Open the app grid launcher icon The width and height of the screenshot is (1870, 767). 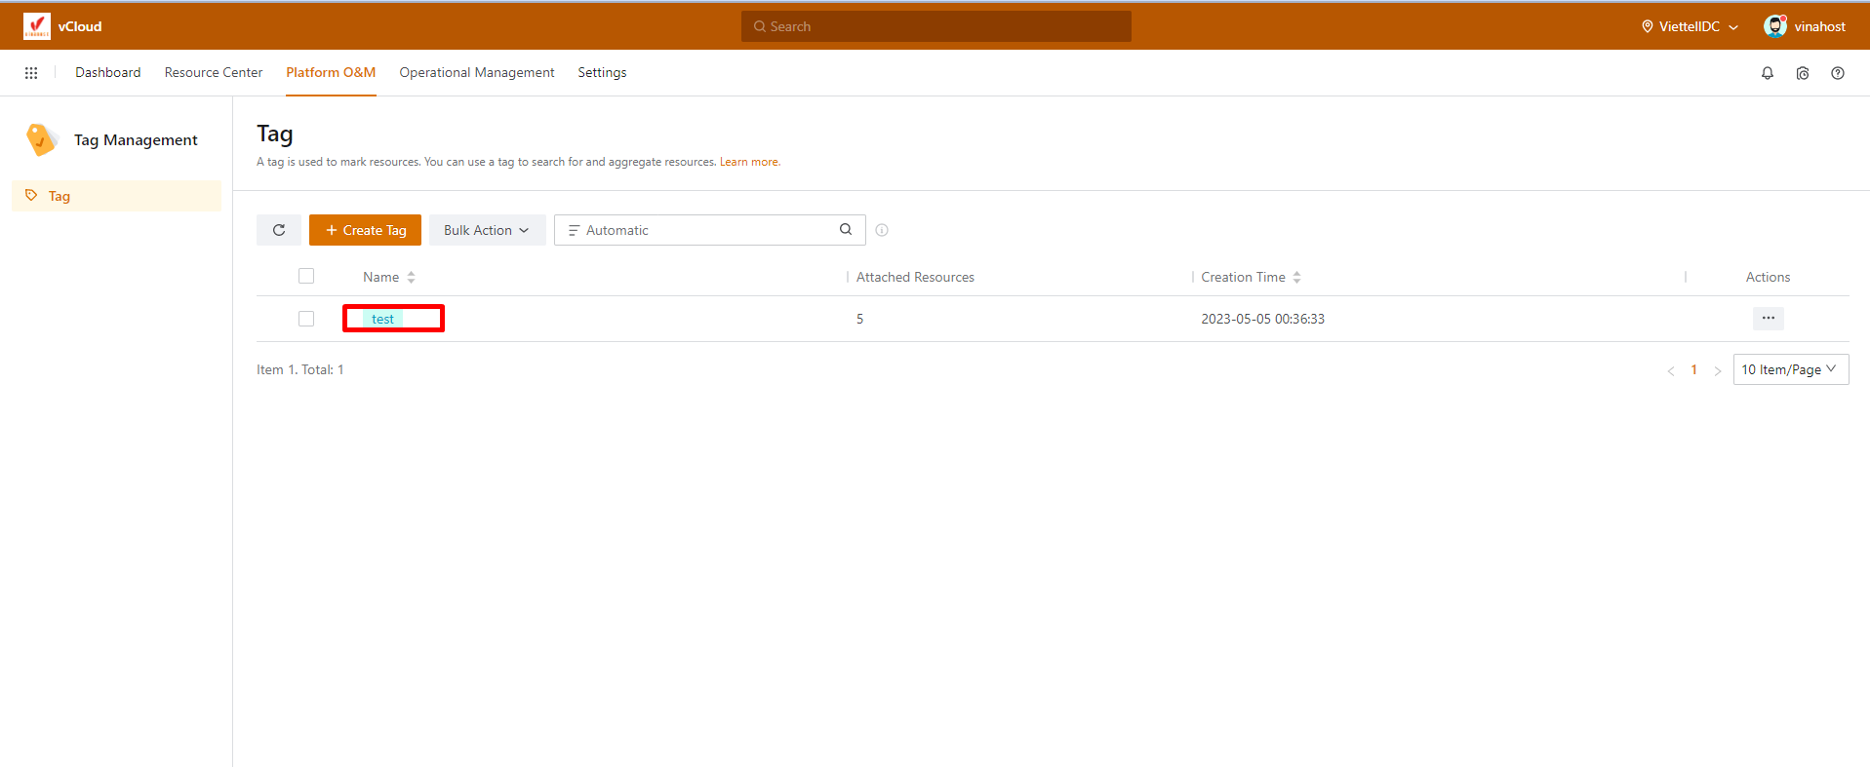coord(31,73)
